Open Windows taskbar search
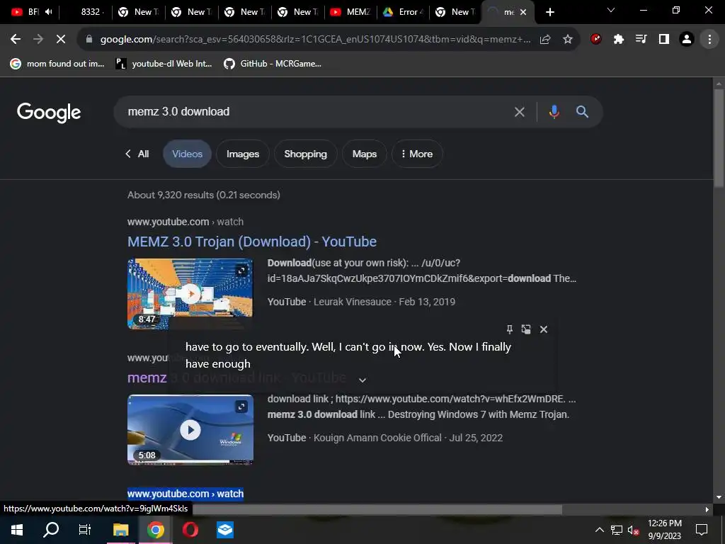 (x=51, y=530)
